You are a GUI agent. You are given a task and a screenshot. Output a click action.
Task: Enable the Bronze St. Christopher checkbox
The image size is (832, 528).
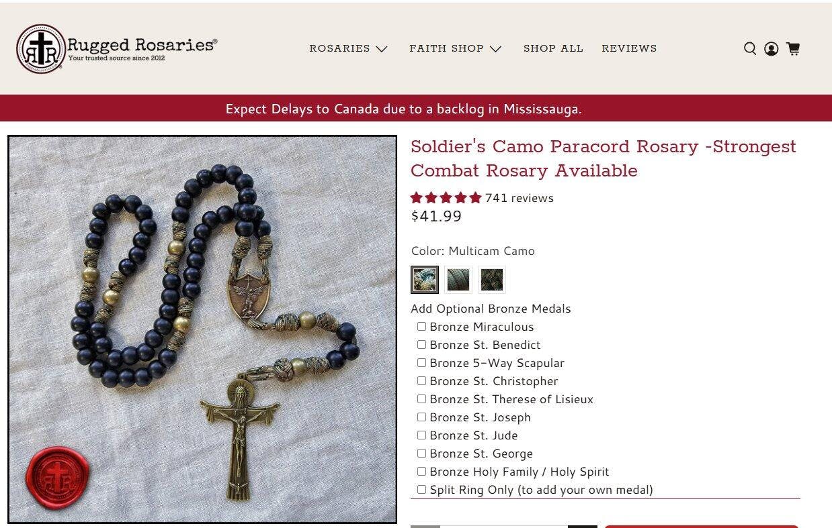coord(421,381)
